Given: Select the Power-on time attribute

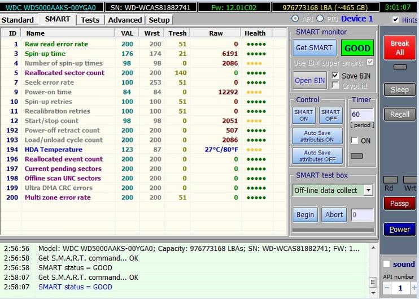Looking at the screenshot, I should pyautogui.click(x=143, y=92).
